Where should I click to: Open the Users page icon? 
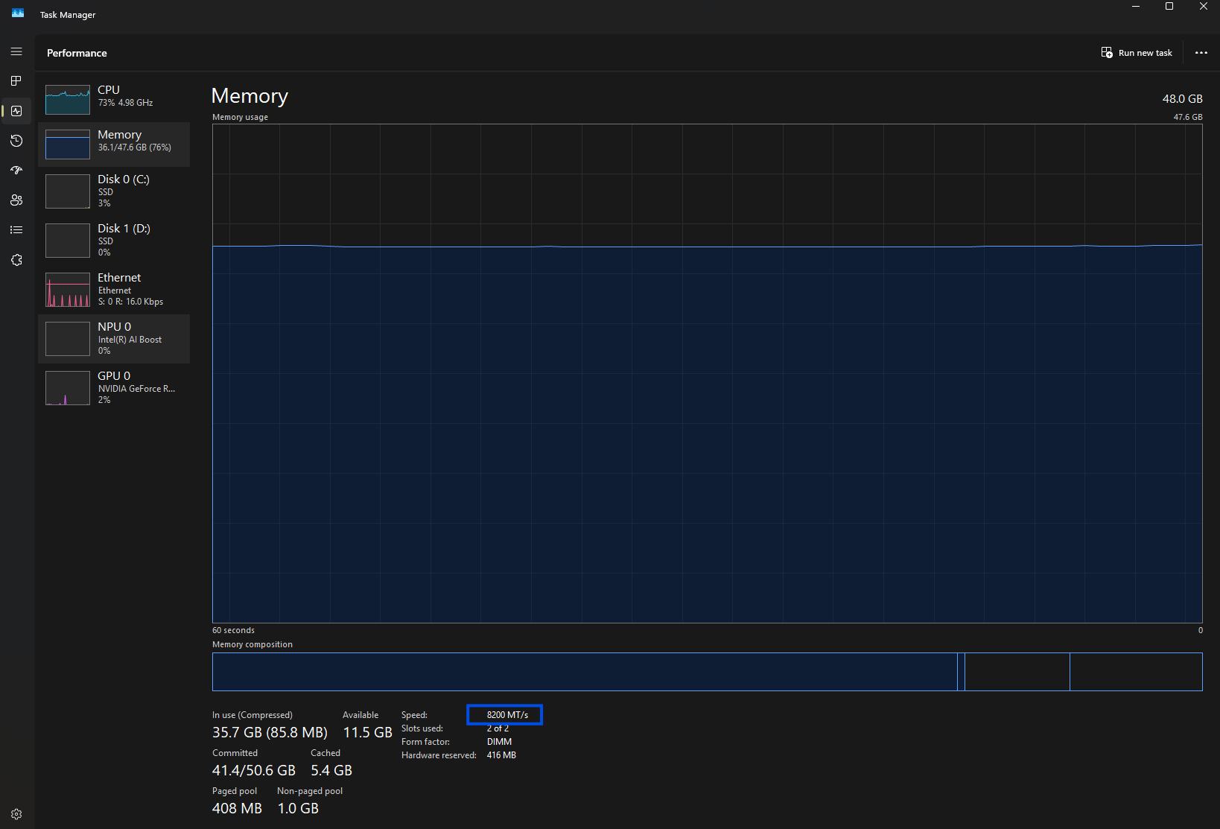click(x=16, y=200)
